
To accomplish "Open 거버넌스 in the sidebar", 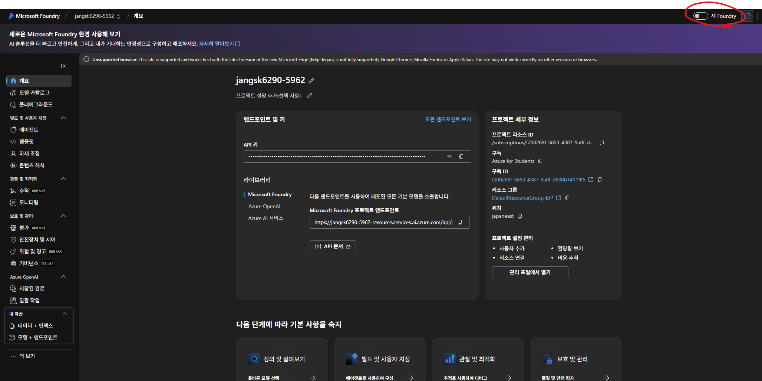I will pos(39,263).
